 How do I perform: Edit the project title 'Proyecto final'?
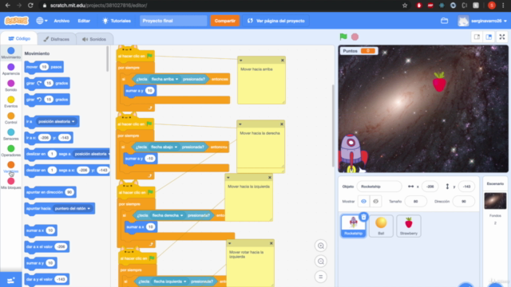tap(173, 21)
